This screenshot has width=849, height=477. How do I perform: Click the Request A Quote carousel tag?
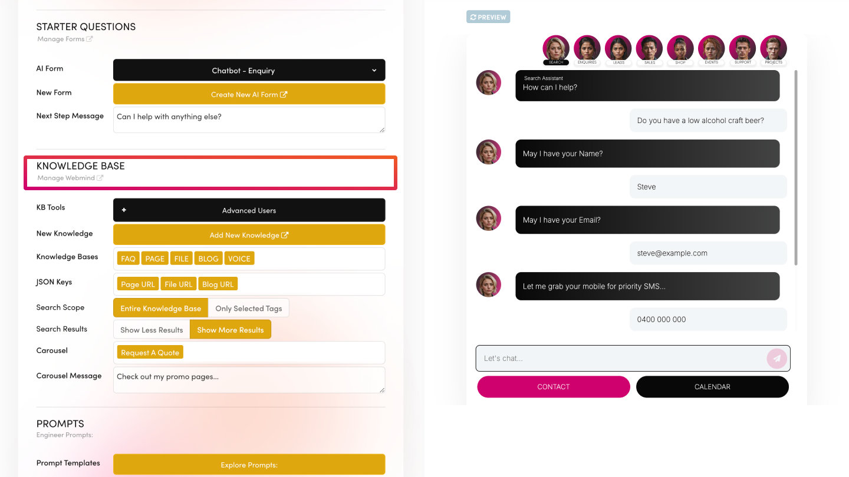150,352
